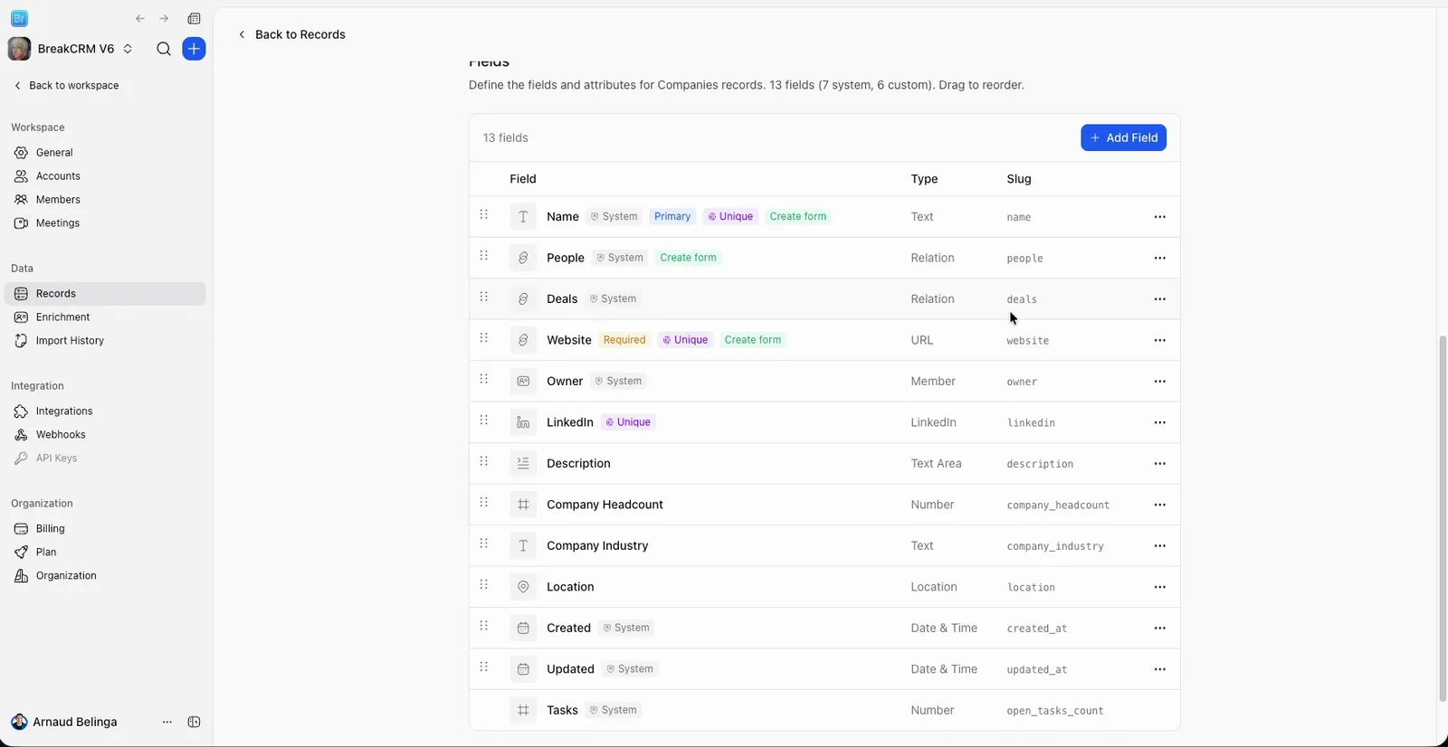Click the Required badge on Website row
The image size is (1448, 747).
tap(624, 340)
